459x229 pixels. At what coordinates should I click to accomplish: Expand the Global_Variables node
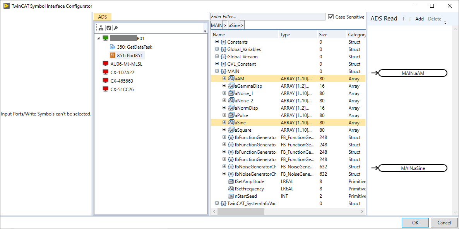click(x=217, y=49)
